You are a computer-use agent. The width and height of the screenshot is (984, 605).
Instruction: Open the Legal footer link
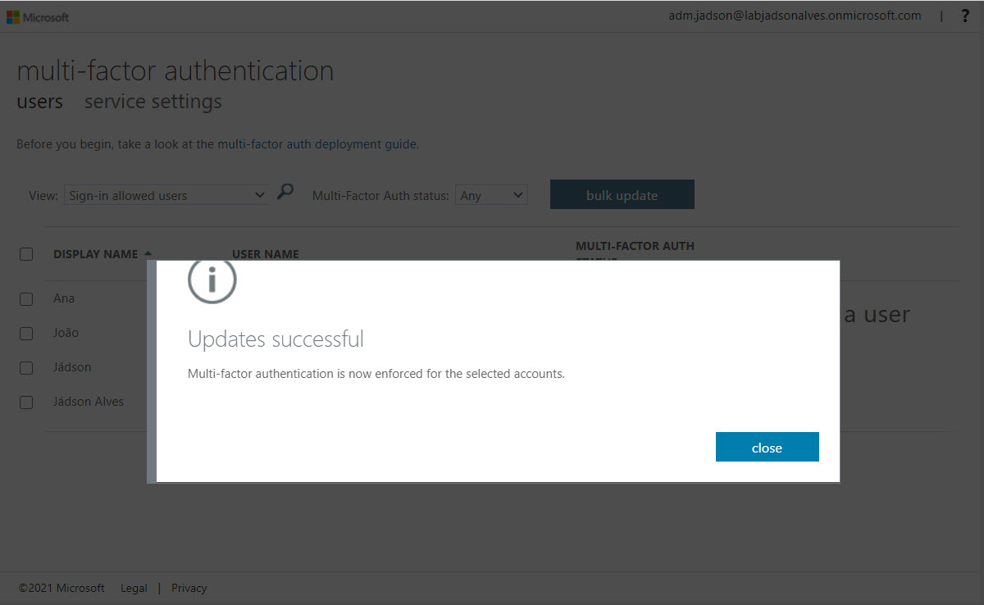pyautogui.click(x=134, y=588)
